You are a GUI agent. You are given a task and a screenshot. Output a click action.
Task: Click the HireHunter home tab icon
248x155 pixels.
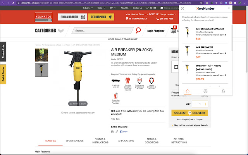188,91
